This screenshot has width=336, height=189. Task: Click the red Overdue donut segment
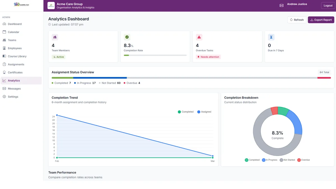274,111
